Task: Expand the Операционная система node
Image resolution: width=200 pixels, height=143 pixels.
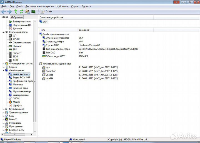Action: 3,64
